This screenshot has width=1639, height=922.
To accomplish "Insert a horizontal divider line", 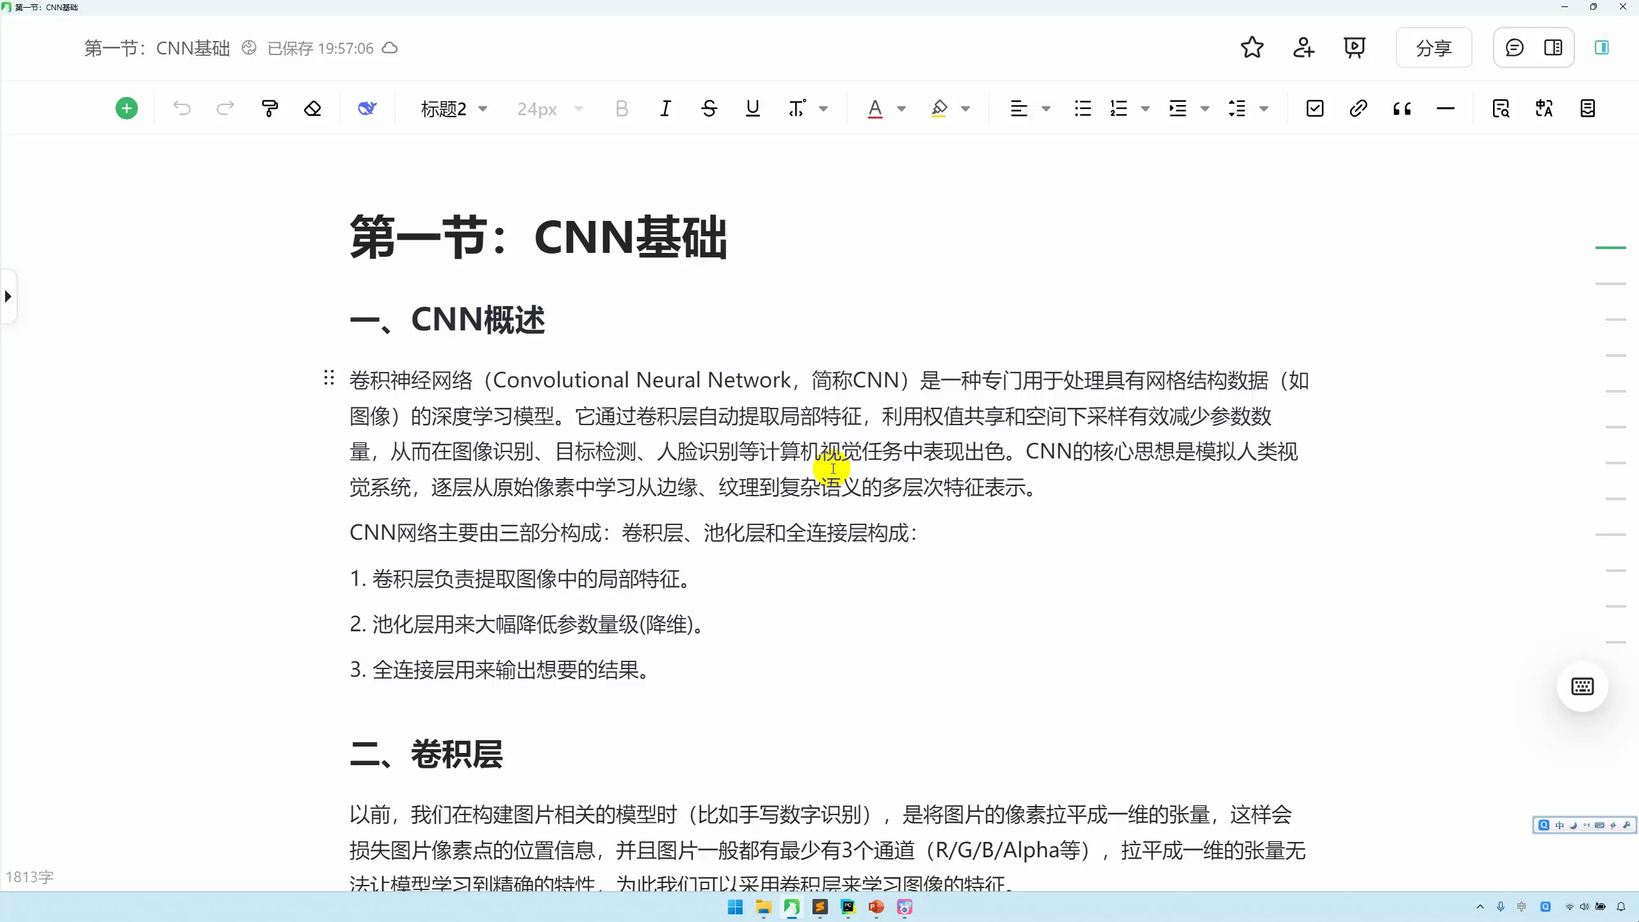I will coord(1446,108).
